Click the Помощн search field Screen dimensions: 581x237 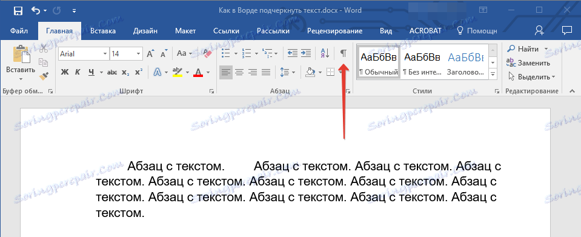coord(477,31)
